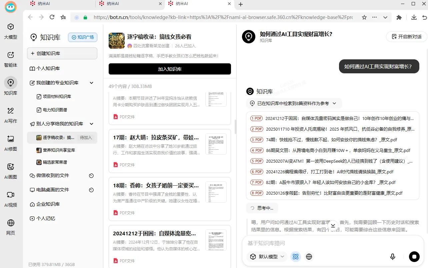Open reference 86期吴文丽 PDF

click(330, 150)
